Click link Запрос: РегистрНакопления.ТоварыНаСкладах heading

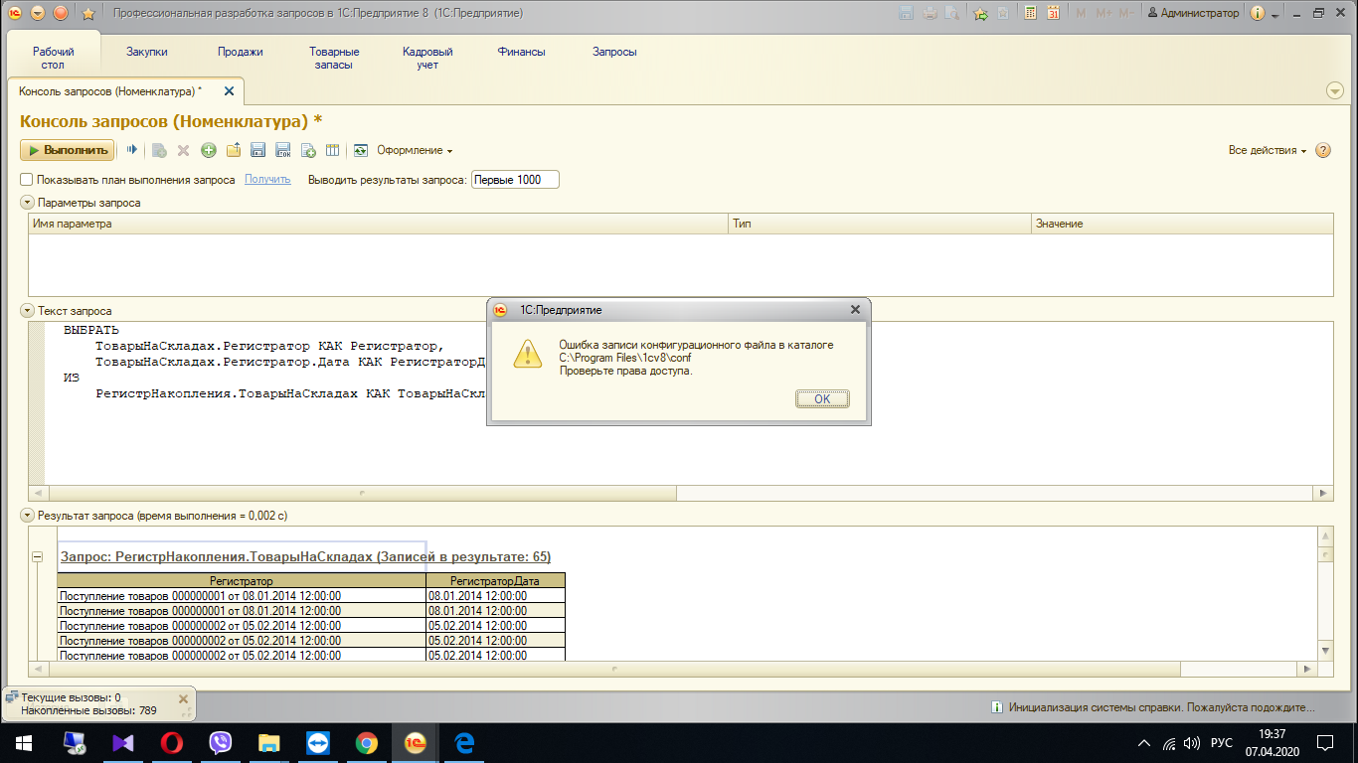[x=305, y=556]
